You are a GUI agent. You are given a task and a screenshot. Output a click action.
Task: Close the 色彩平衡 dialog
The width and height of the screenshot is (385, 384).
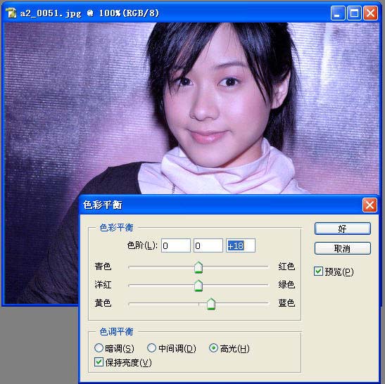coord(370,205)
